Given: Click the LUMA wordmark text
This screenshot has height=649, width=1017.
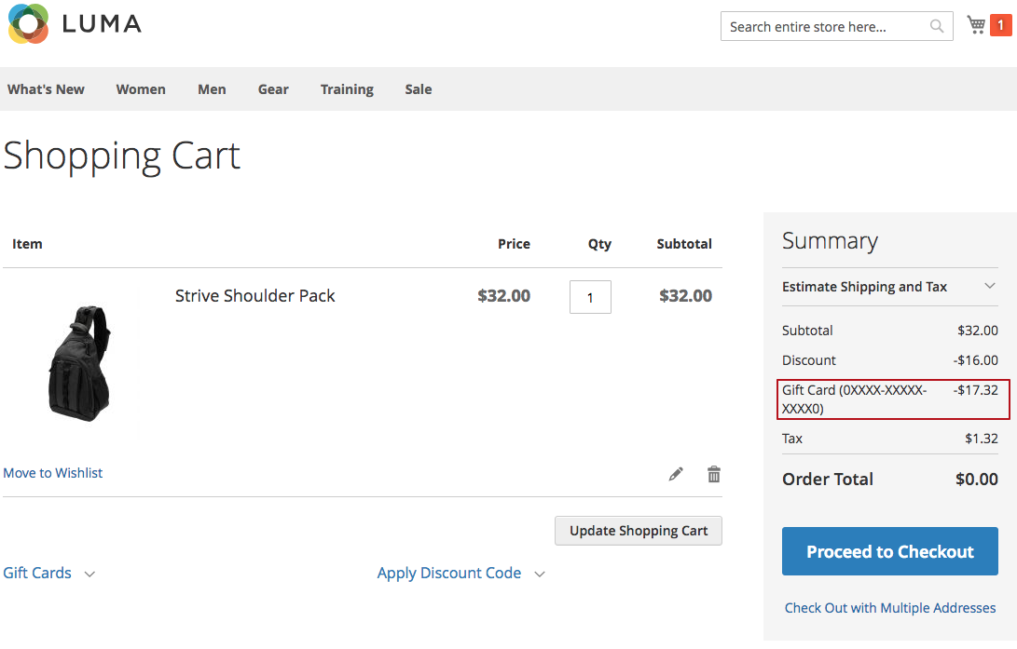Looking at the screenshot, I should tap(102, 24).
